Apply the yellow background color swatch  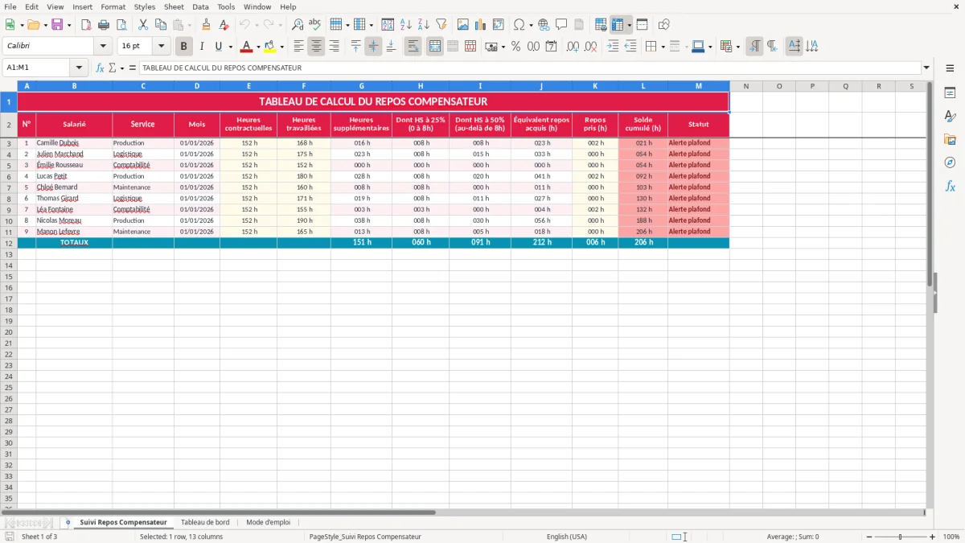coord(270,47)
